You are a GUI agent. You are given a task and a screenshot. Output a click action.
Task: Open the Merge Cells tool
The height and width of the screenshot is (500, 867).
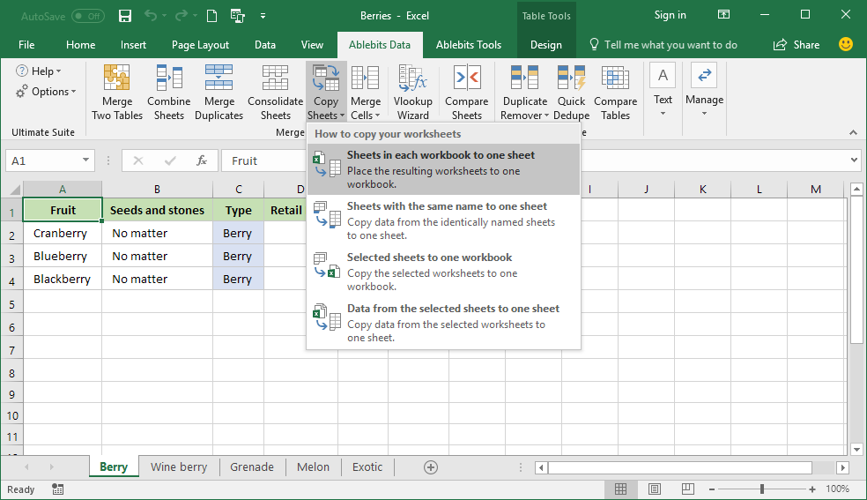[x=366, y=93]
